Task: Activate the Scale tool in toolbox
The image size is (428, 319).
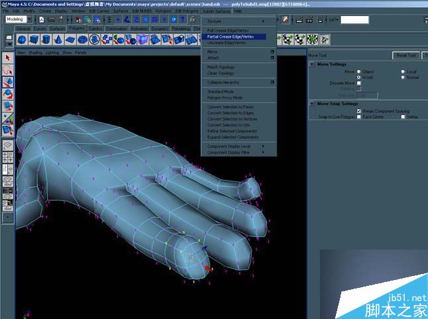Action: click(x=8, y=106)
